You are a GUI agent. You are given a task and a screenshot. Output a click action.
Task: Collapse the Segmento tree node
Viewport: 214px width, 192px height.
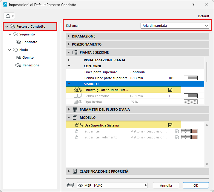tap(10, 34)
